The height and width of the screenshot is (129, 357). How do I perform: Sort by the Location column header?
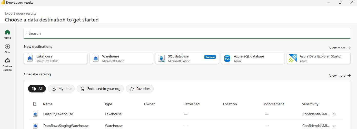coord(230,104)
